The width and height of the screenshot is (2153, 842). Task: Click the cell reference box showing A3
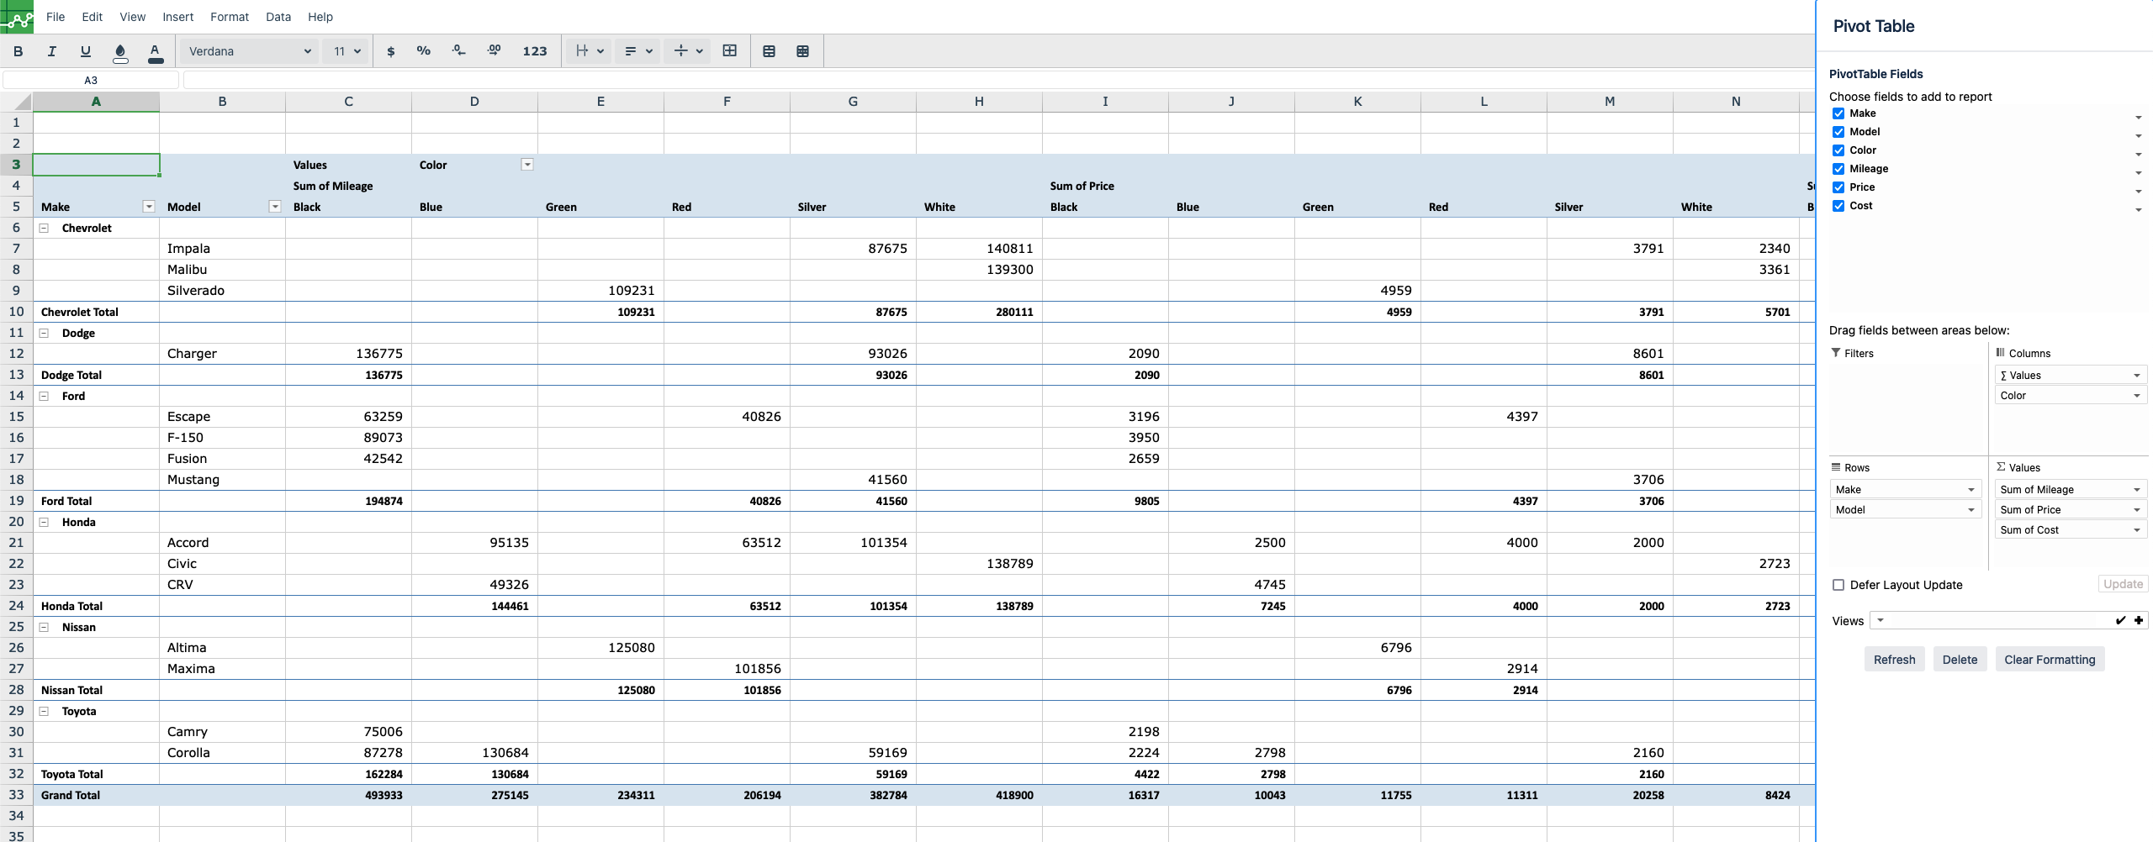point(91,81)
